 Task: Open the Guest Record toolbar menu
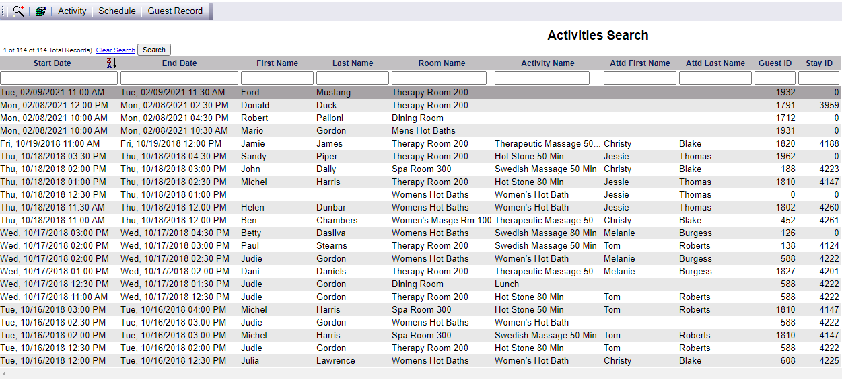175,11
